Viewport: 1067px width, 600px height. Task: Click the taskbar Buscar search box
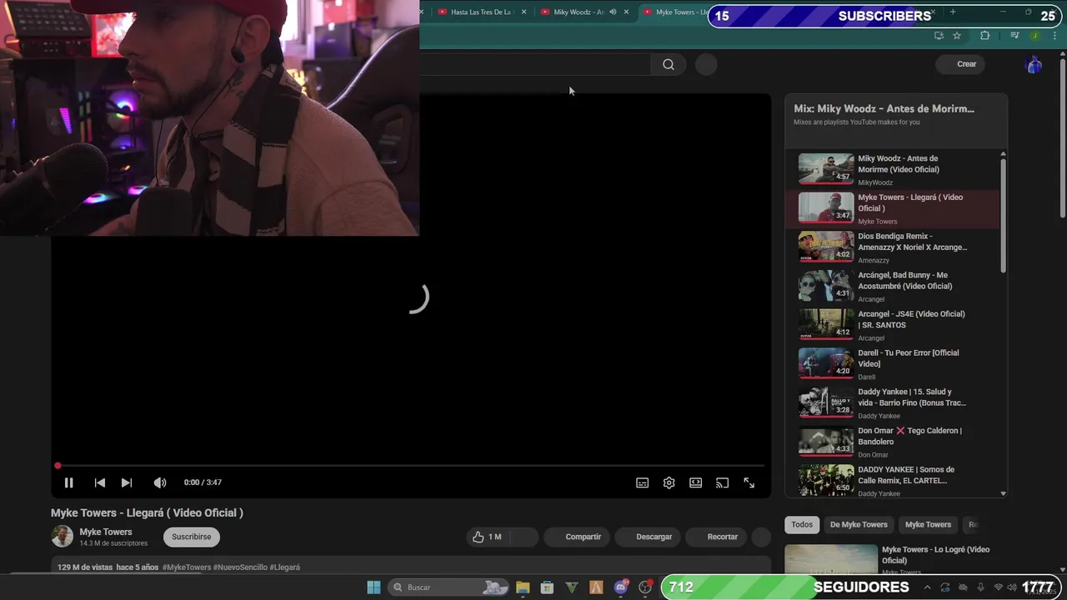[x=449, y=587]
